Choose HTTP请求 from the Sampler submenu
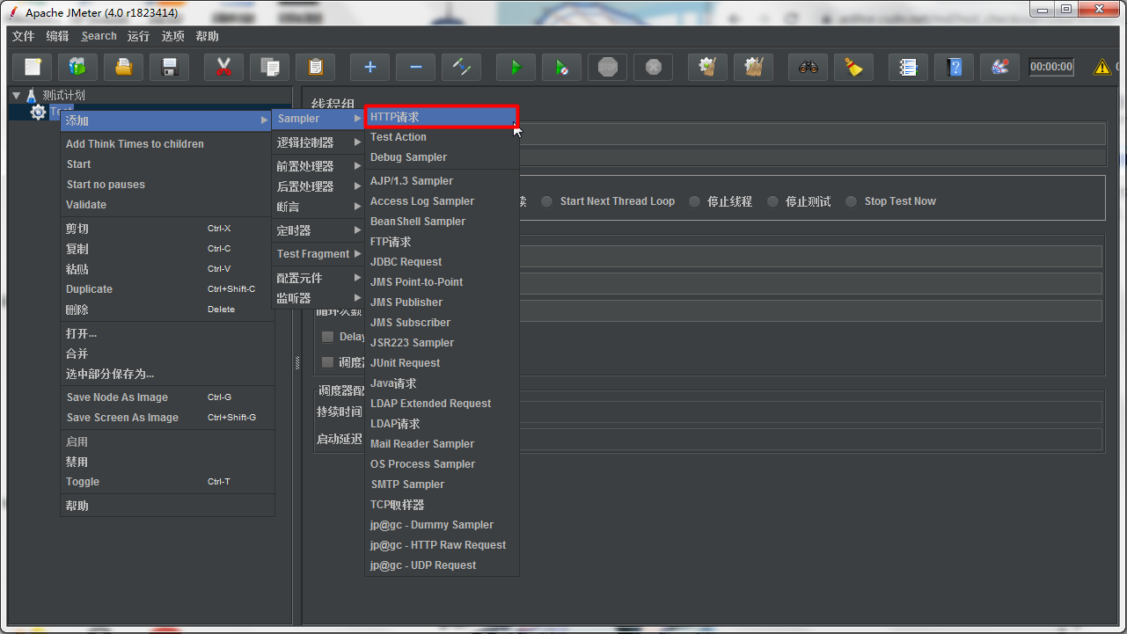 click(x=442, y=117)
